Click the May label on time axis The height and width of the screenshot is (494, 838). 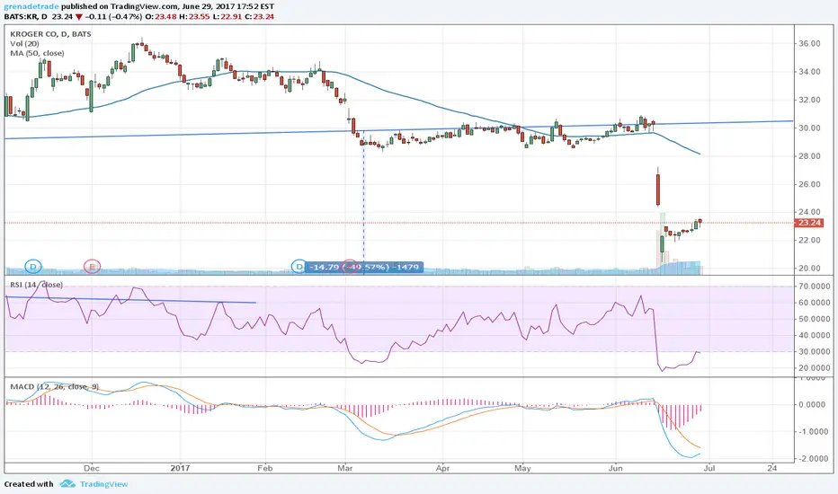coord(522,468)
